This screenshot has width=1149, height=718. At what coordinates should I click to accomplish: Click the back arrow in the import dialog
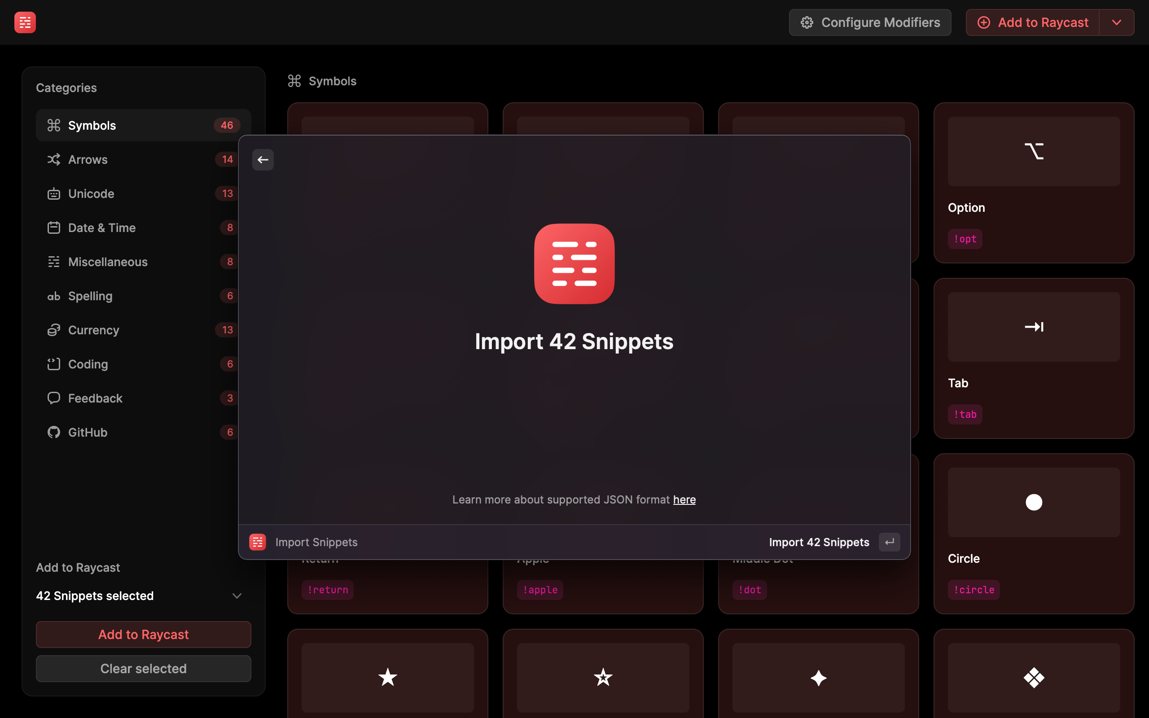(x=263, y=160)
